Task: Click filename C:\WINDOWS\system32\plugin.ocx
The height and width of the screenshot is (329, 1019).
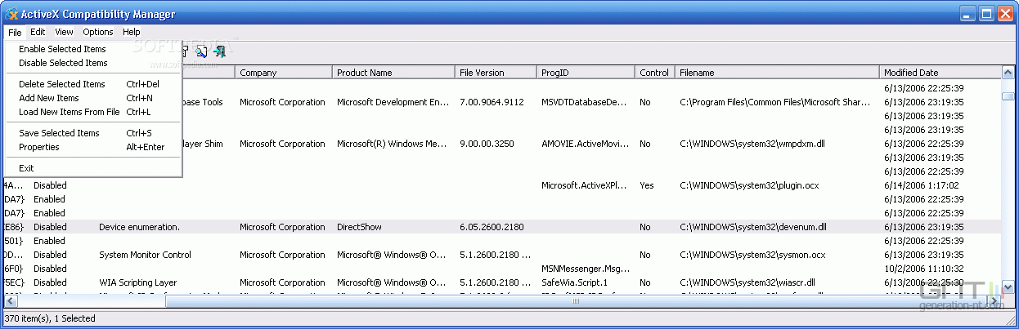Action: click(x=750, y=185)
